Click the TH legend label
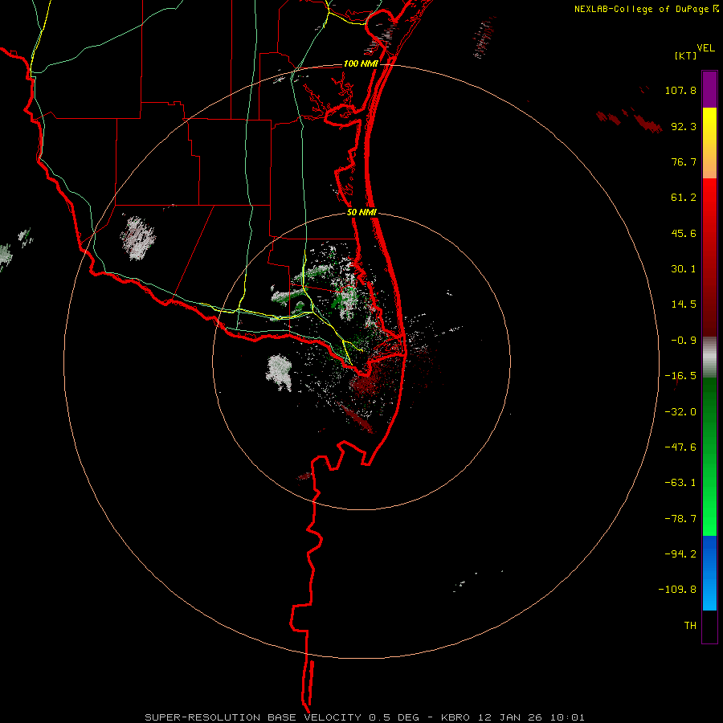Image resolution: width=723 pixels, height=723 pixels. (690, 625)
